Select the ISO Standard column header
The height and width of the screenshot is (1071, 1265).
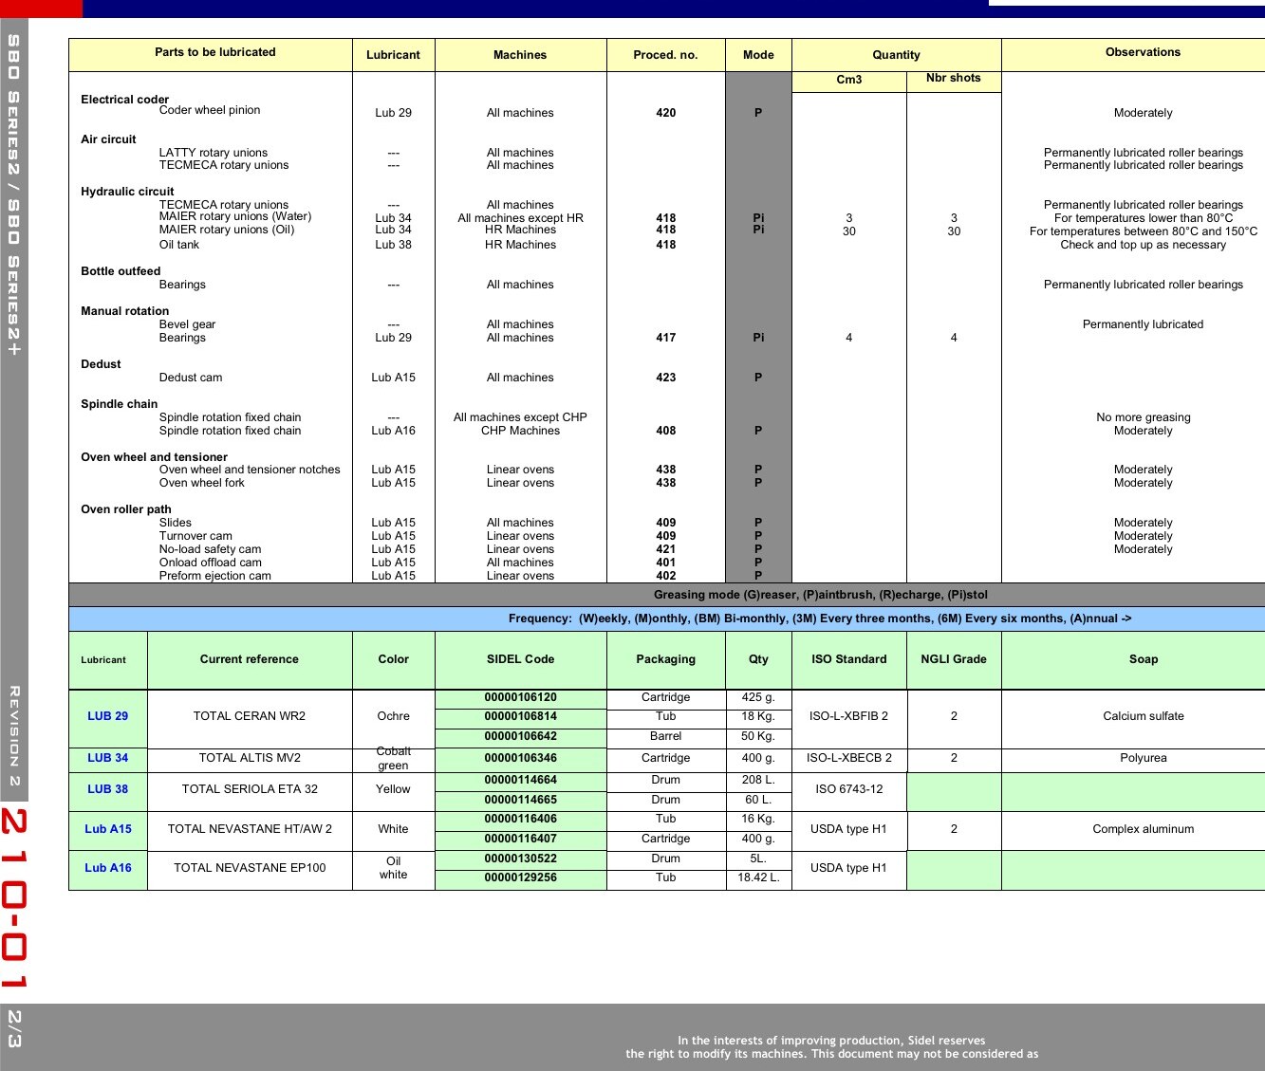coord(849,660)
